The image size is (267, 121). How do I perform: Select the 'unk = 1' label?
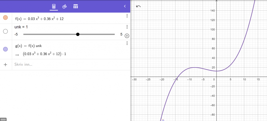pos(21,27)
